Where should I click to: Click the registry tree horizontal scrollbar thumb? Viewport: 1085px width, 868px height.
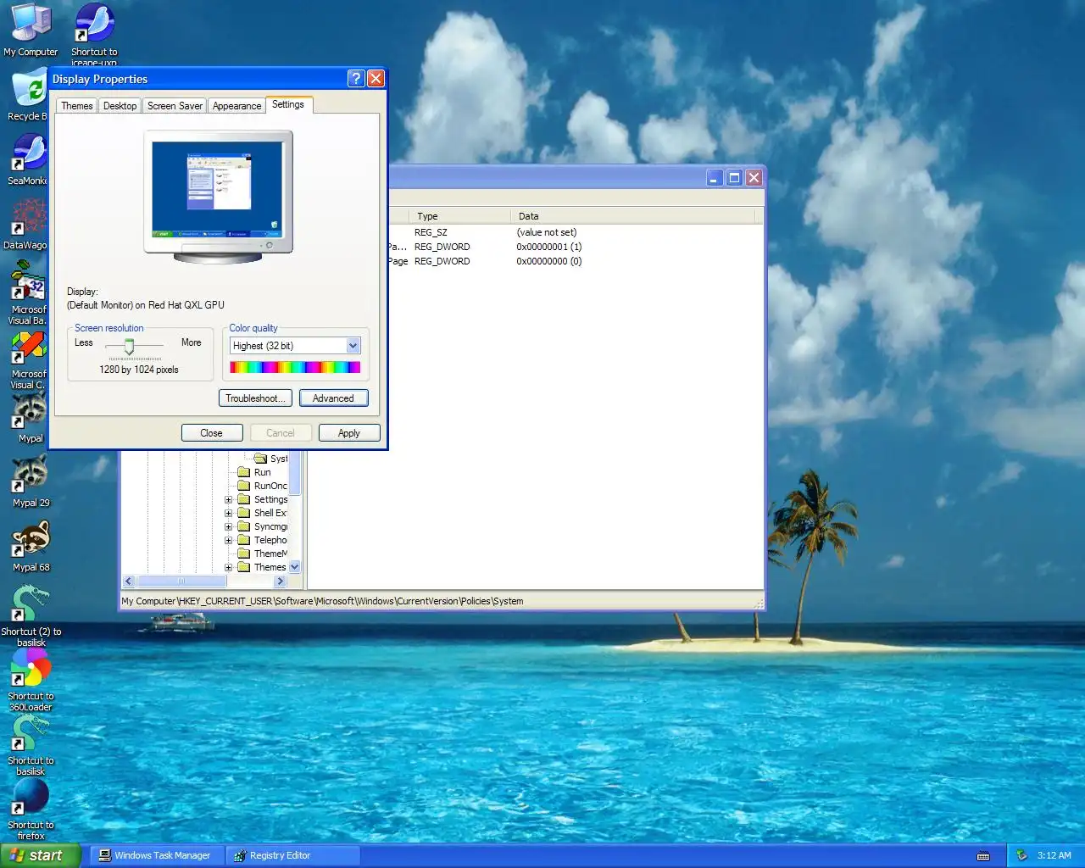click(181, 581)
